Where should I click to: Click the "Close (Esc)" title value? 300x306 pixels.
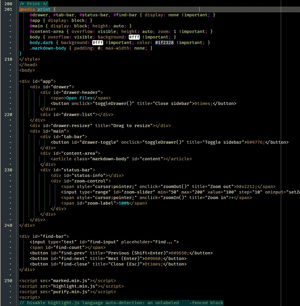pos(125,264)
